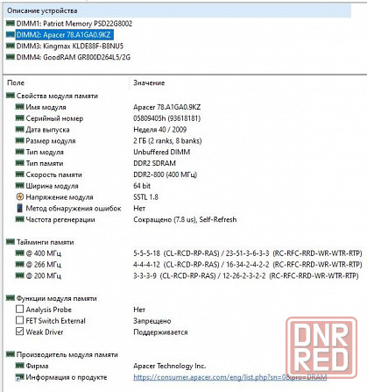Click icon beside @ 266 МГц
The height and width of the screenshot is (392, 367).
click(19, 264)
